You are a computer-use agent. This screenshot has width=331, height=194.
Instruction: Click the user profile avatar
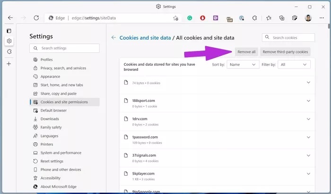pos(308,18)
